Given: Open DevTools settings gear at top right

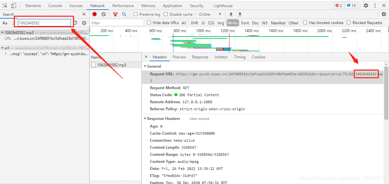Looking at the screenshot, I should click(x=366, y=5).
